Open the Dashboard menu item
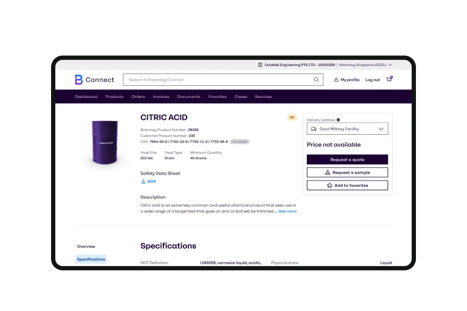 pyautogui.click(x=86, y=96)
